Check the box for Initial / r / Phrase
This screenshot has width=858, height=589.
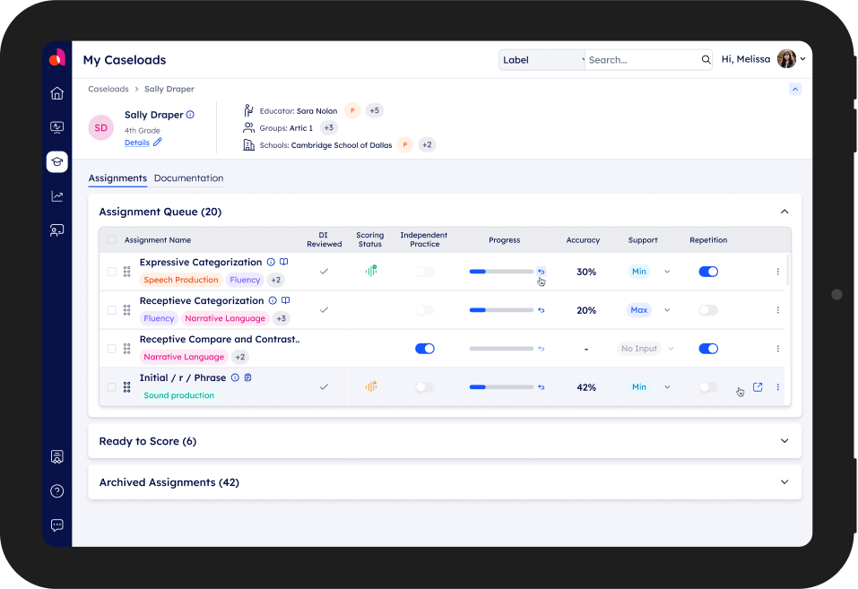click(111, 387)
